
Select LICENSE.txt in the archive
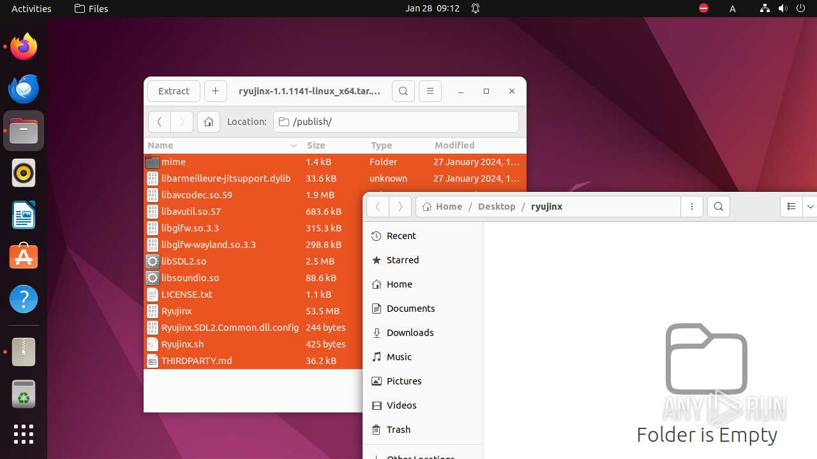click(x=253, y=295)
